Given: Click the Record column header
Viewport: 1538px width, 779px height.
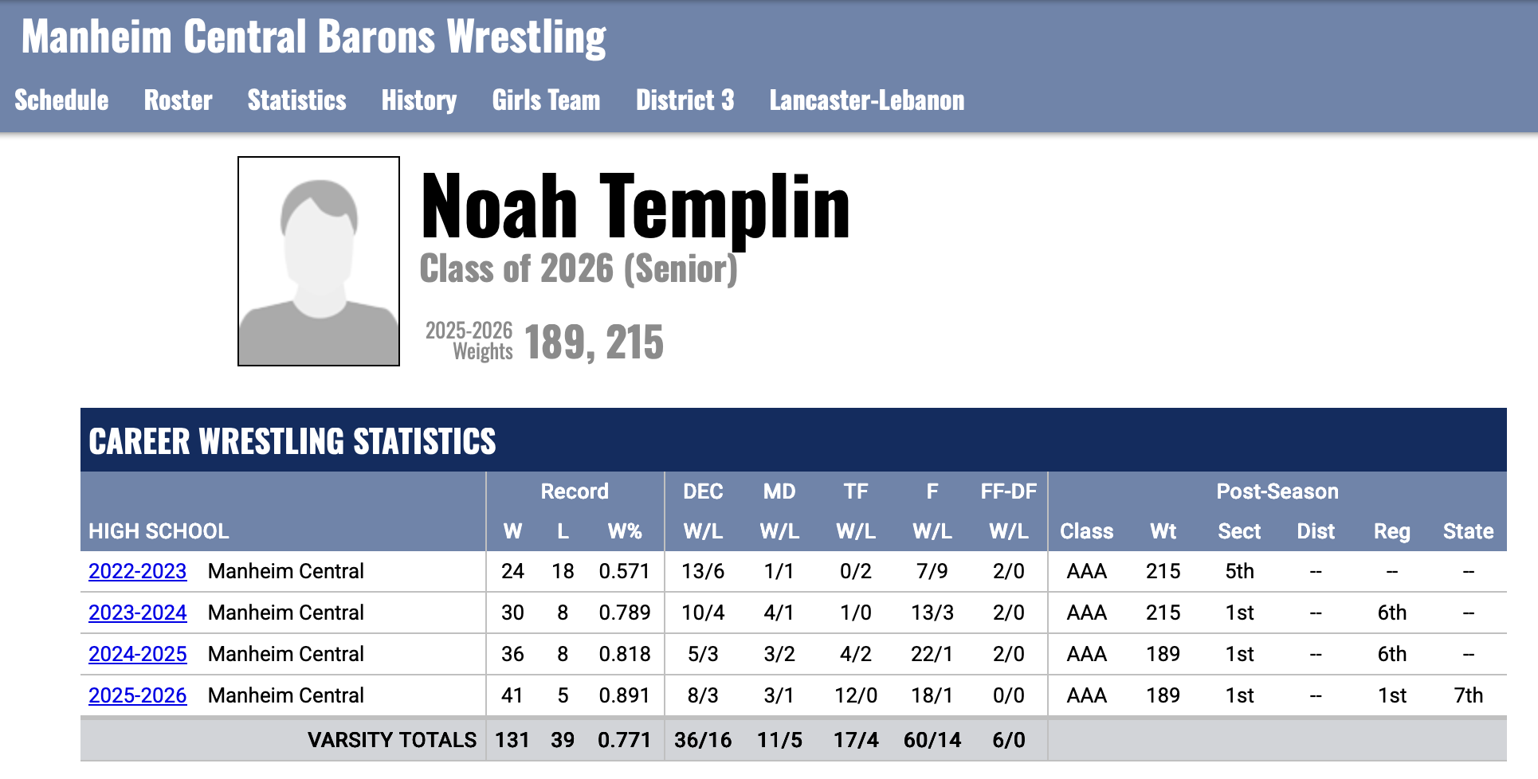Looking at the screenshot, I should point(574,491).
